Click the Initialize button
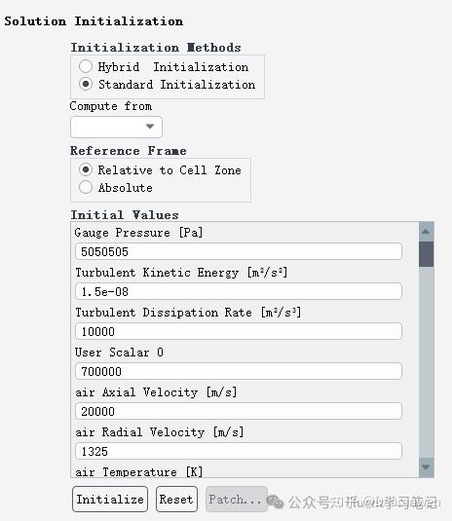The height and width of the screenshot is (521, 452). tap(110, 499)
